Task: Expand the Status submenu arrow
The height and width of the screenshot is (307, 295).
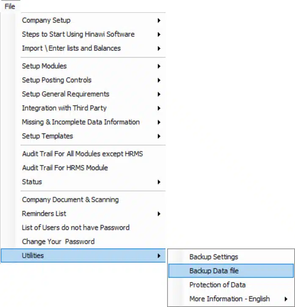Action: pyautogui.click(x=159, y=182)
